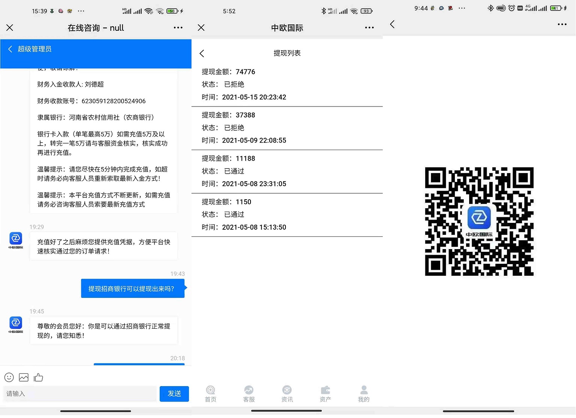This screenshot has width=576, height=418.
Task: Select the text 财务入金收款人: 刘德超
Action: tap(70, 84)
